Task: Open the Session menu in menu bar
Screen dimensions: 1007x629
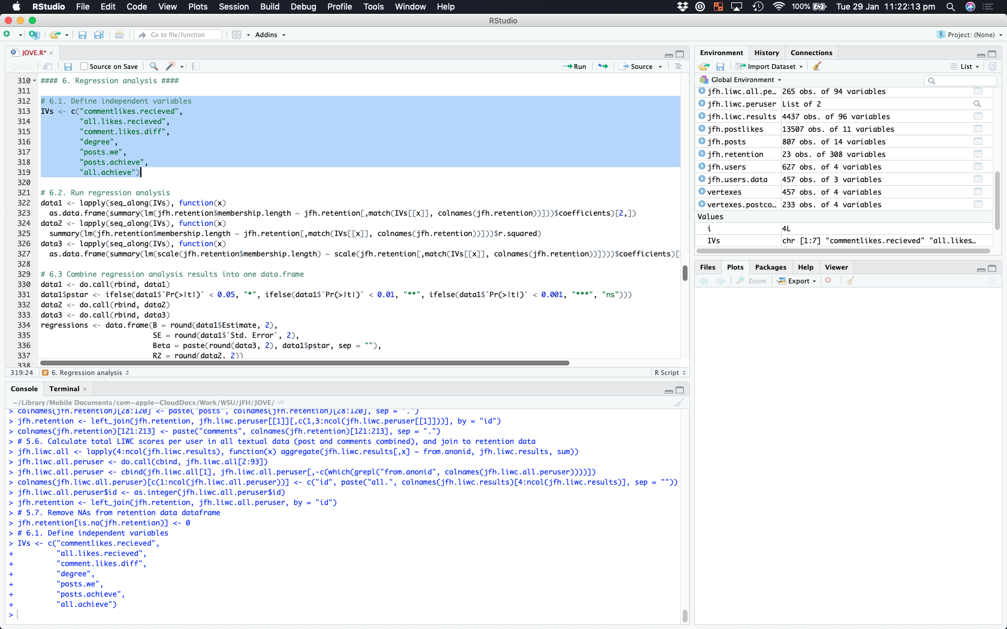Action: coord(233,7)
